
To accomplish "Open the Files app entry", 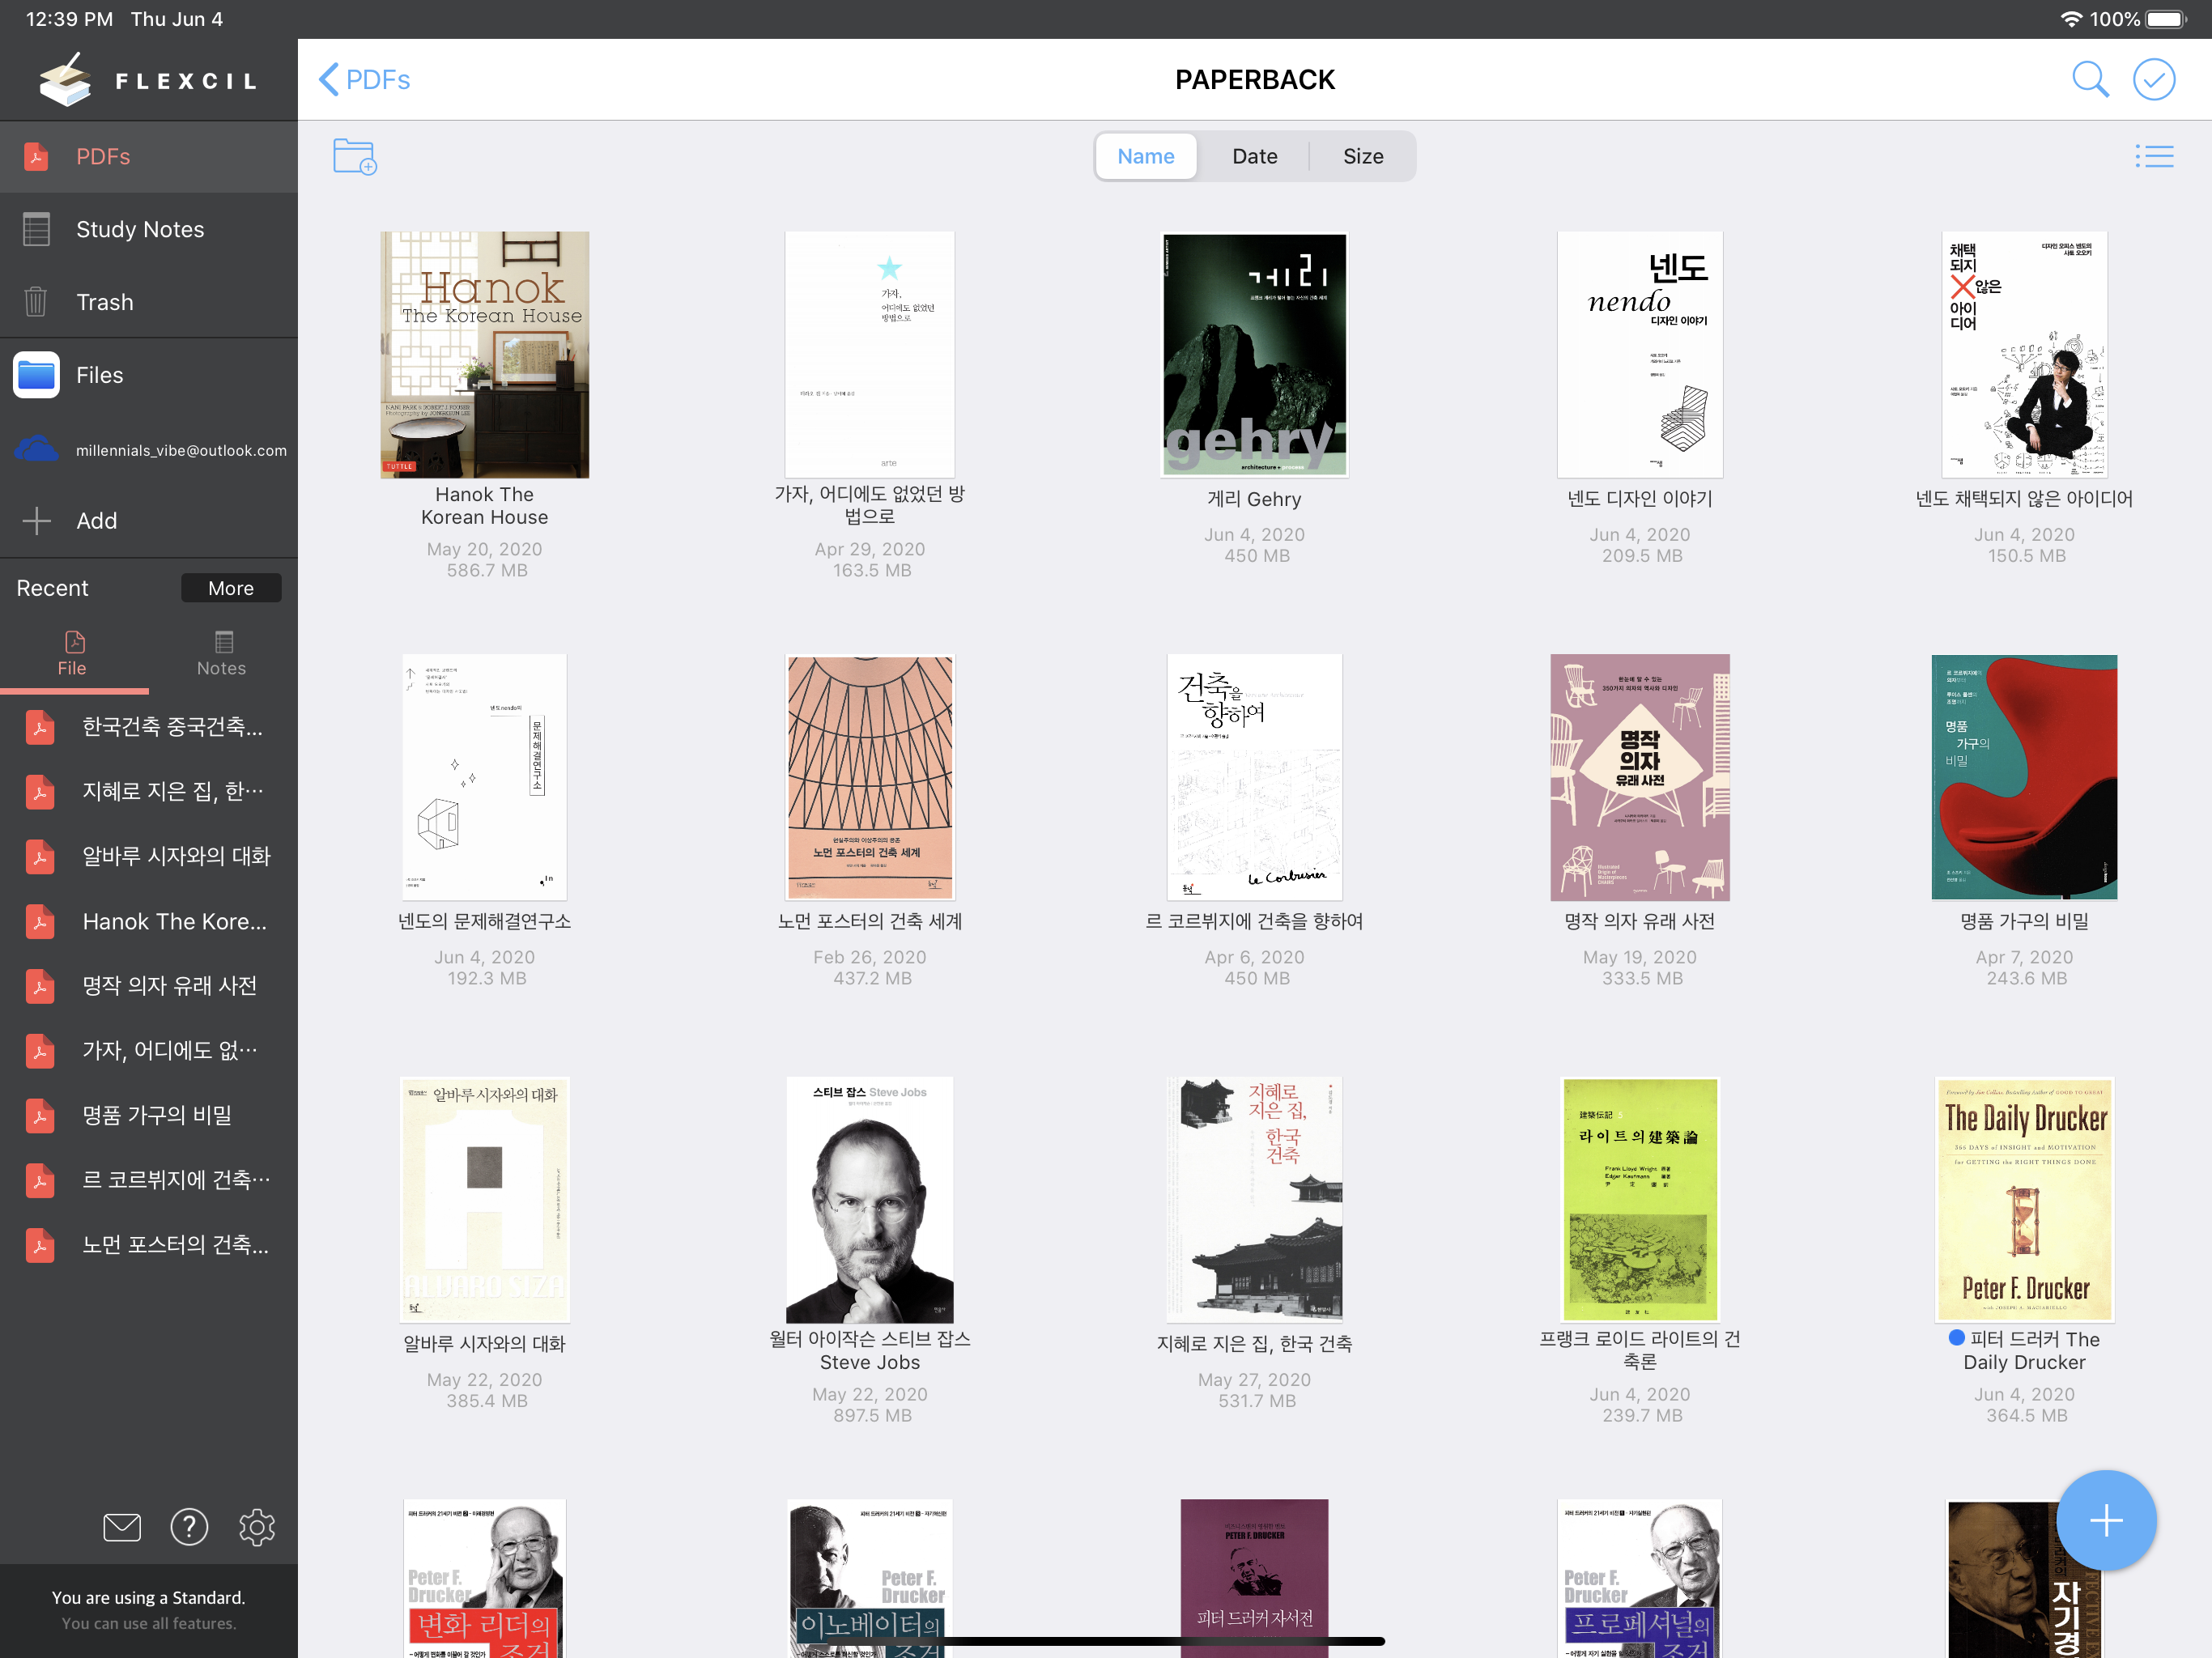I will [149, 375].
